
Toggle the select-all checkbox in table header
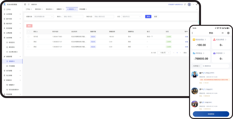28,32
